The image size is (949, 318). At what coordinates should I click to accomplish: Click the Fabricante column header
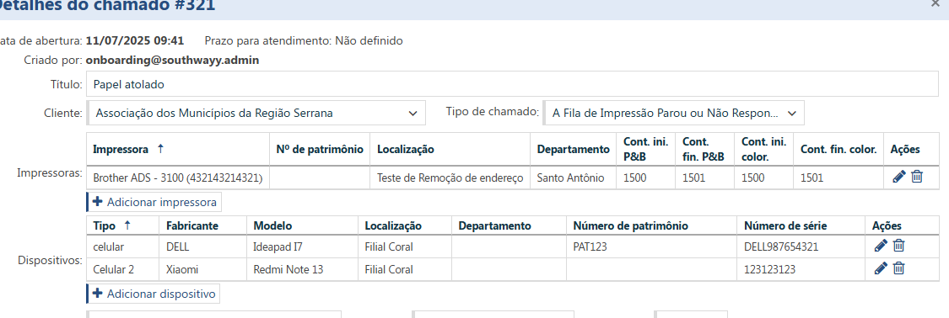tap(202, 225)
